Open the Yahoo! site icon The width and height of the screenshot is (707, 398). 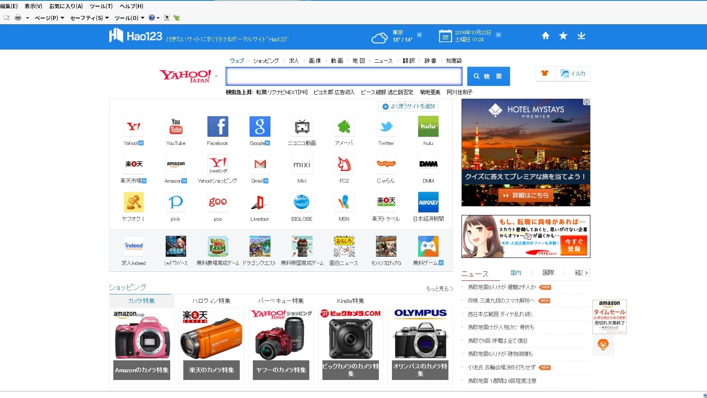click(134, 126)
